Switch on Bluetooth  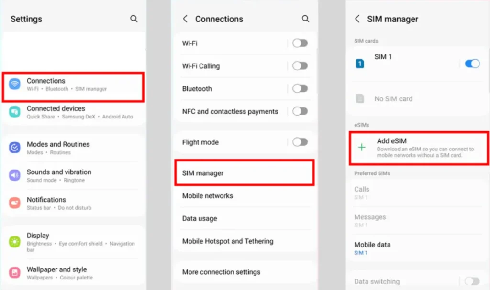[300, 89]
